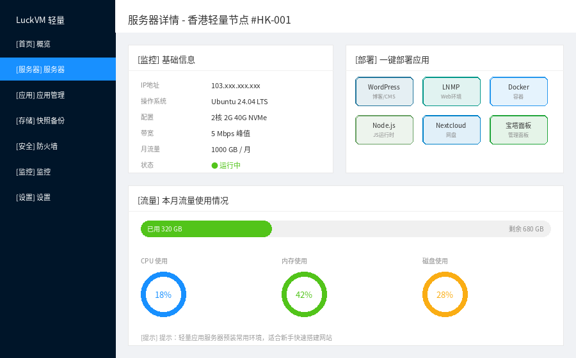Deploy the Node.js runtime
576x358 pixels.
pyautogui.click(x=384, y=130)
